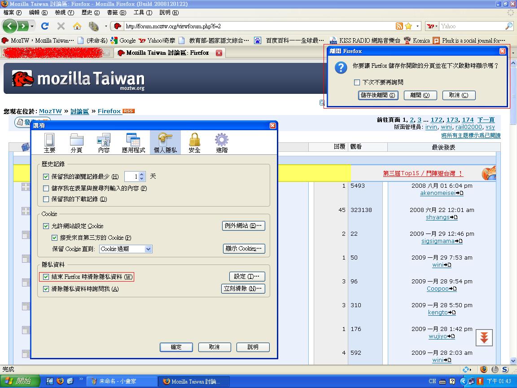Toggle 結束 Firefox 時清除隱私資料 checkbox

[x=46, y=277]
